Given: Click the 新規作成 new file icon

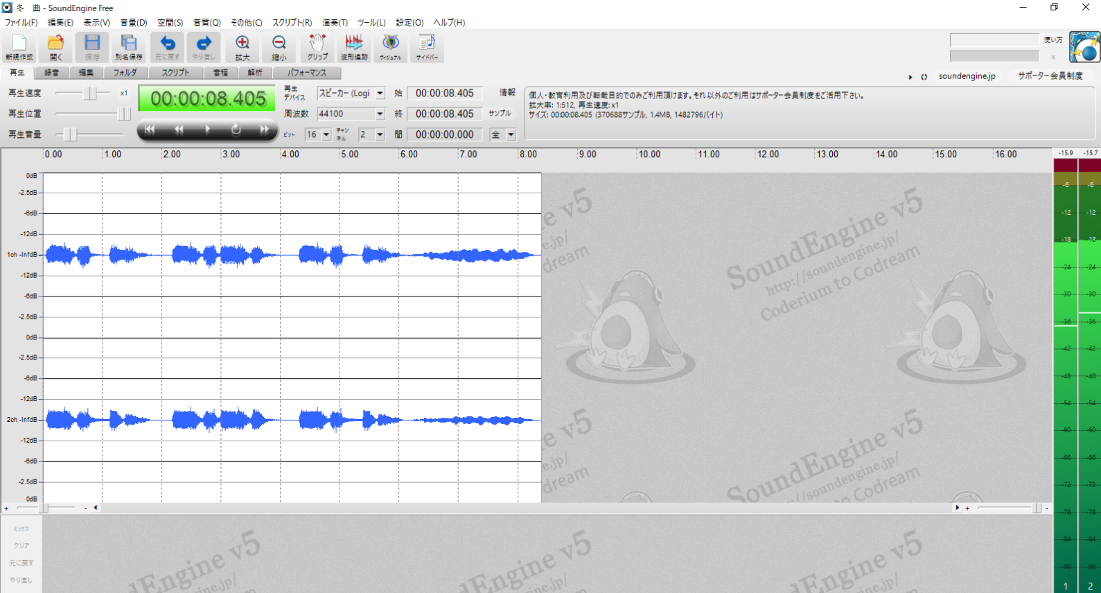Looking at the screenshot, I should click(19, 47).
